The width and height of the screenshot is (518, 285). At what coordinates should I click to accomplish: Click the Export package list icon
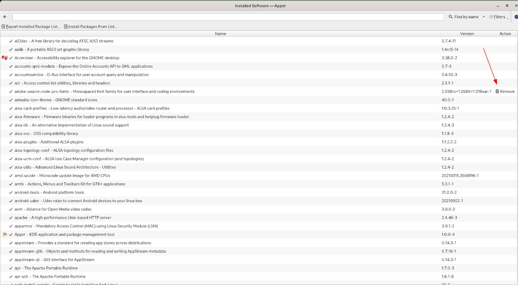3,26
